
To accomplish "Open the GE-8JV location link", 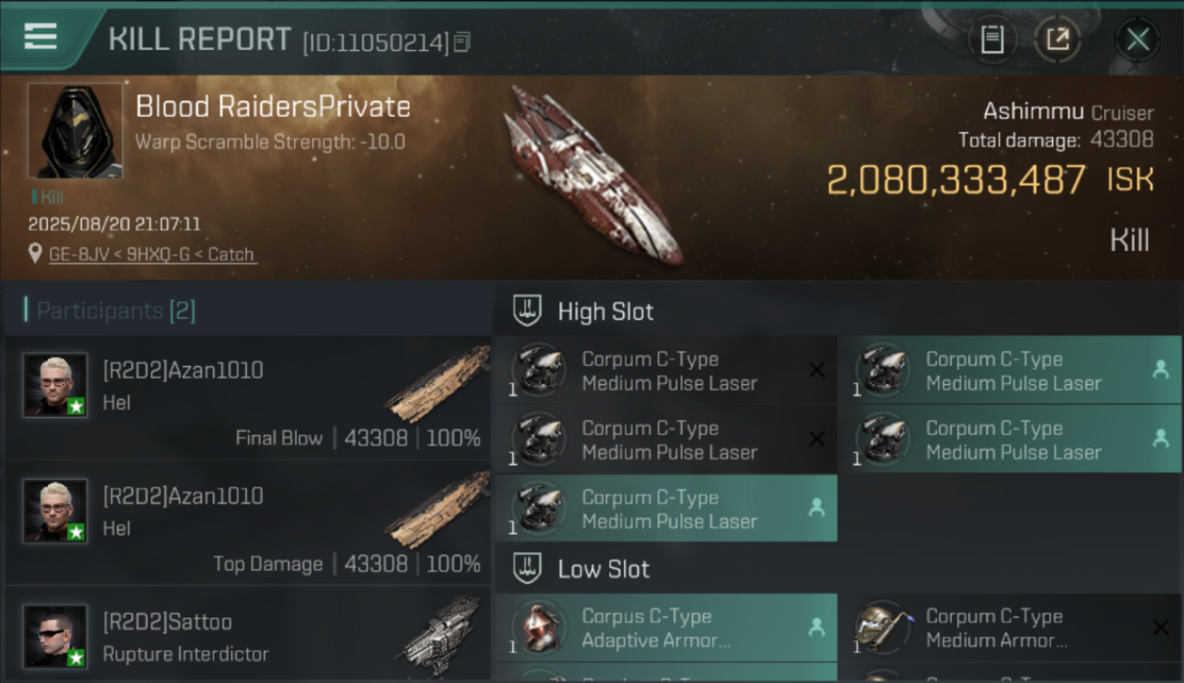I will pos(152,255).
